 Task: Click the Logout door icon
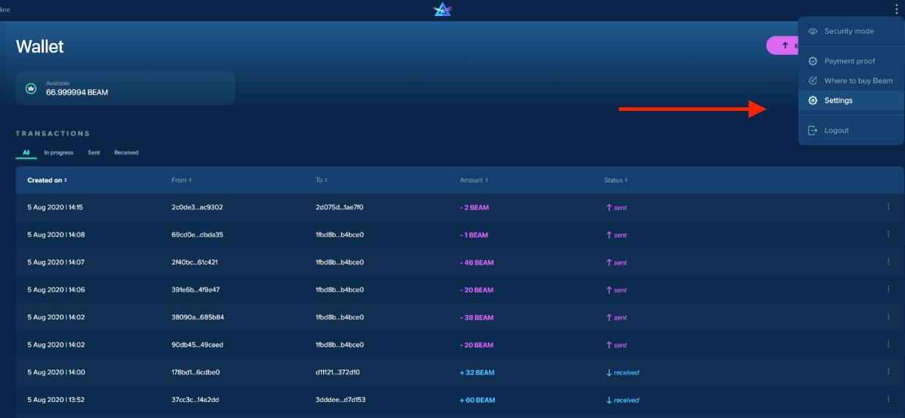coord(812,131)
